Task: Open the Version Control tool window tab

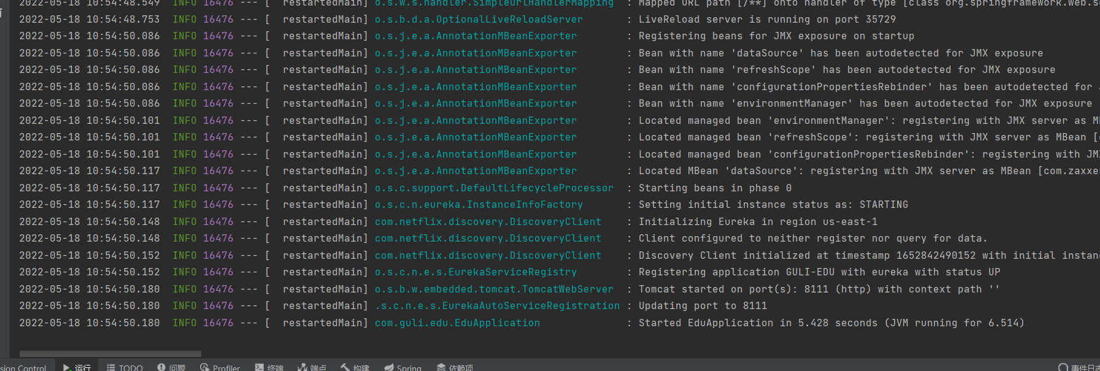Action: click(x=23, y=367)
